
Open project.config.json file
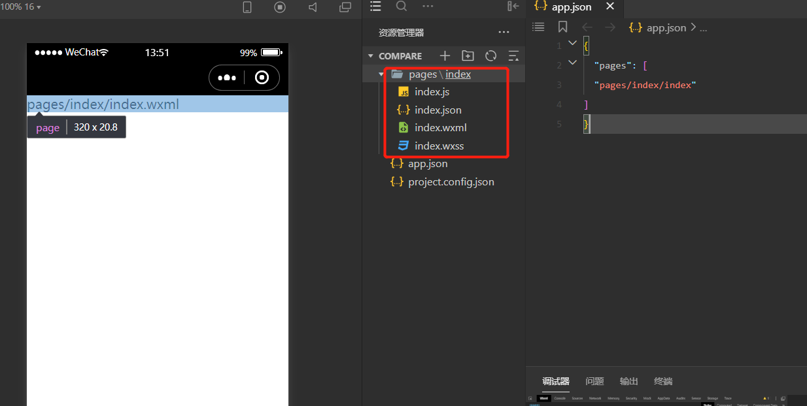coord(451,181)
